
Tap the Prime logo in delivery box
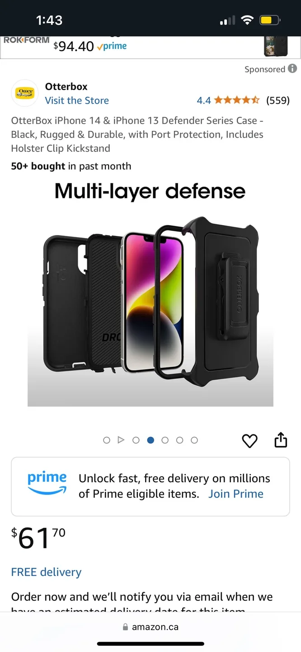coord(47,484)
